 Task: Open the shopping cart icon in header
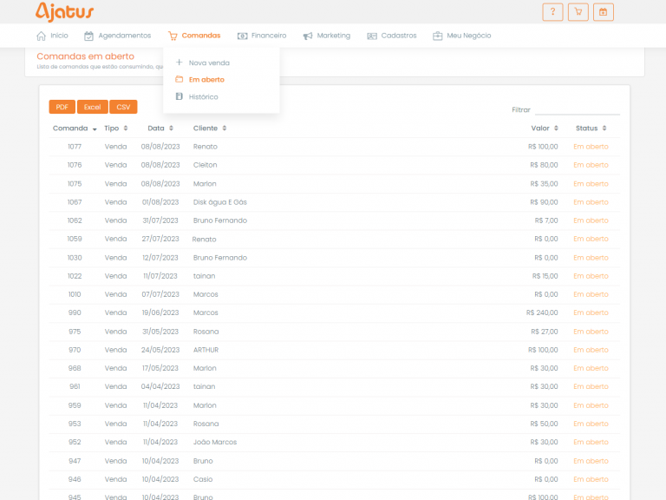pos(578,12)
